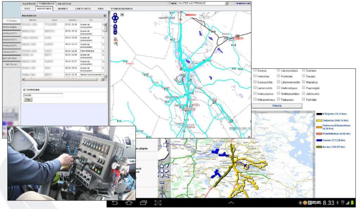Open the Valitse käyttöohje dropdown

(x=203, y=4)
